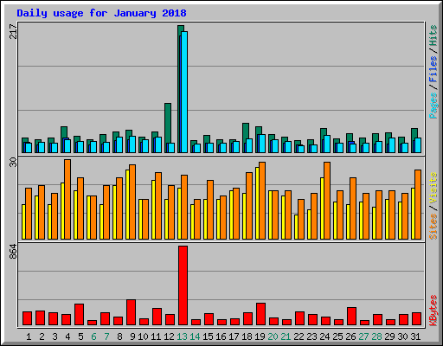Click the 'Pages' legend label
Viewport: 443px width, 346px height.
[x=433, y=106]
